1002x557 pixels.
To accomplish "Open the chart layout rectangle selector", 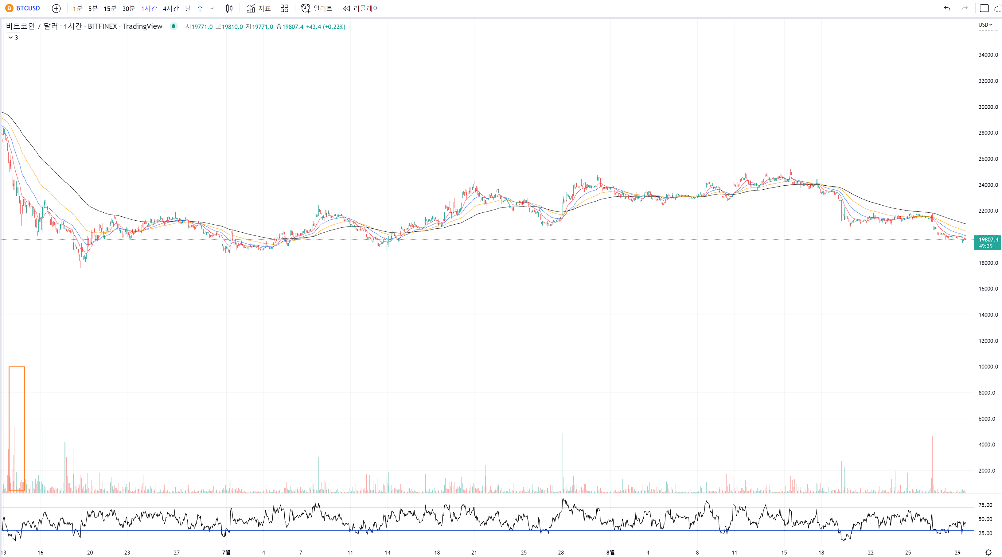I will [984, 8].
